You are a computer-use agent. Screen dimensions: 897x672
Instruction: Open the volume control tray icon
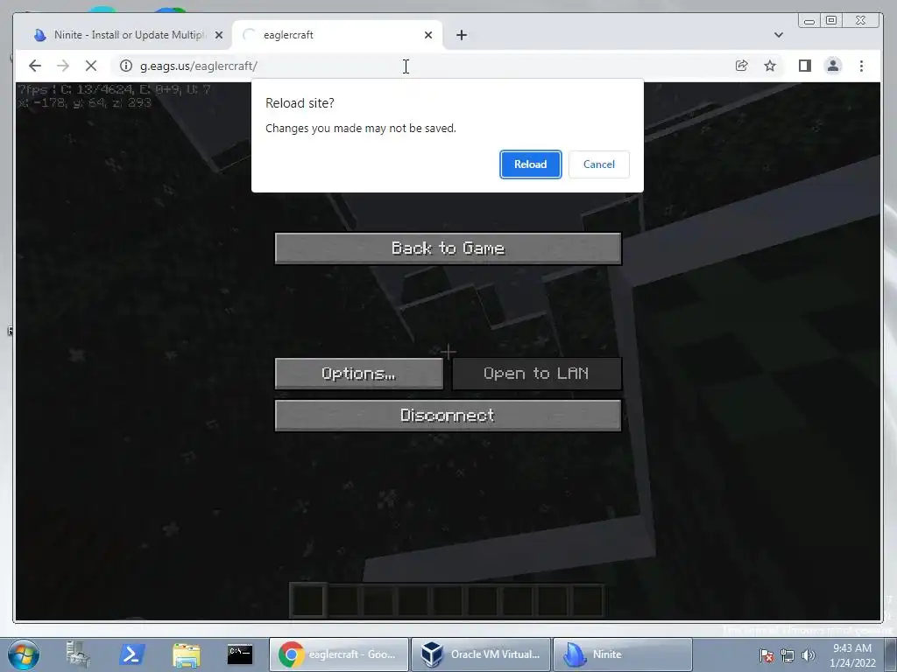click(808, 655)
